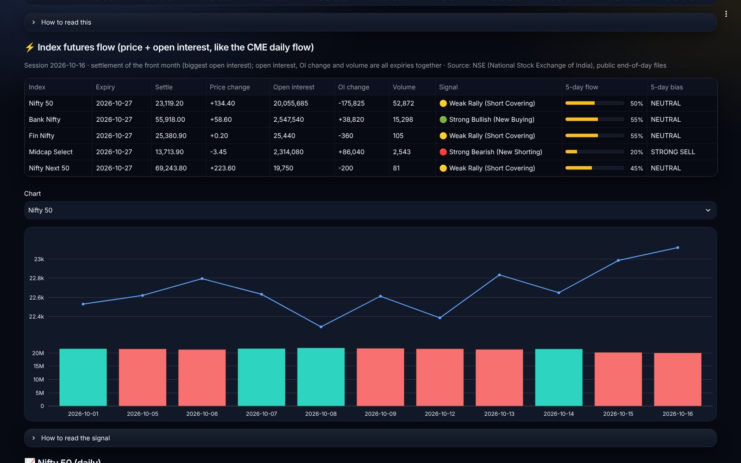The image size is (741, 463).
Task: Click the settle price '23,119.20'
Action: pos(169,103)
